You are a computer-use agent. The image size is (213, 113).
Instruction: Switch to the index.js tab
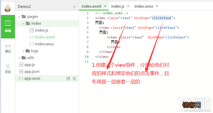tap(118, 6)
